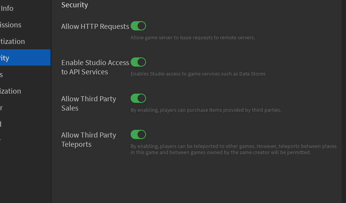Image resolution: width=346 pixels, height=203 pixels.
Task: Disable Studio Access to API Services toggle
Action: 138,62
